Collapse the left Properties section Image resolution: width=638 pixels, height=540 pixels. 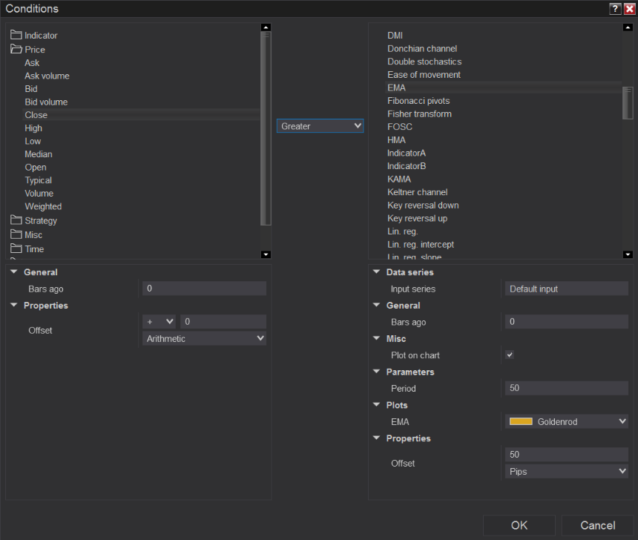(x=14, y=305)
